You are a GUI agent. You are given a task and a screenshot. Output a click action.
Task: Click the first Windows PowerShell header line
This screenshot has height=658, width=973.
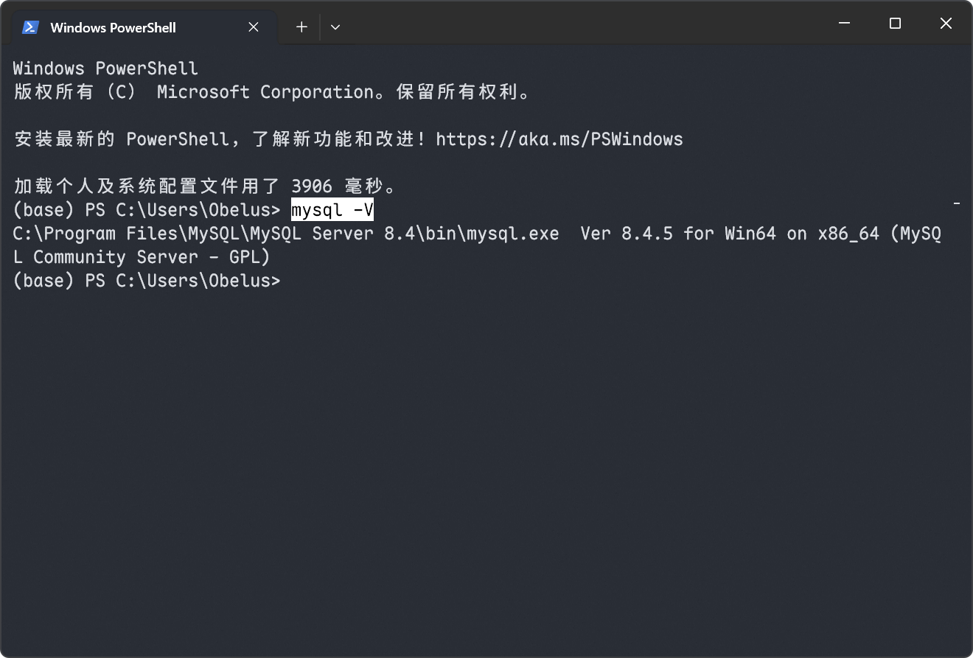105,69
